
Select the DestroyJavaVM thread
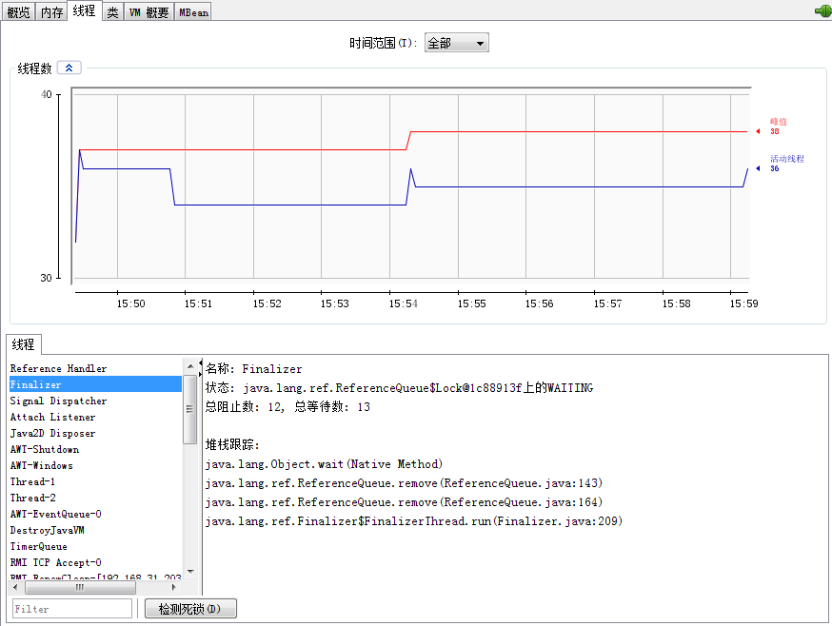48,530
